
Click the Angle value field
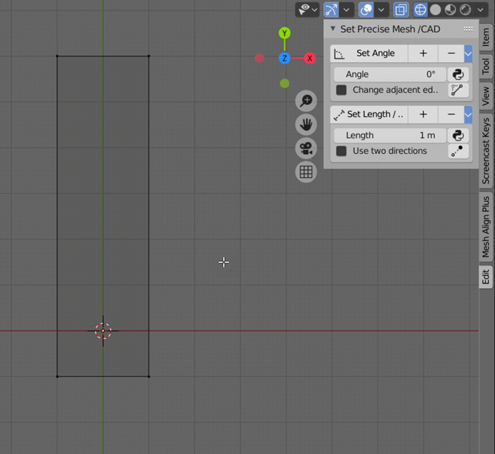pyautogui.click(x=390, y=74)
